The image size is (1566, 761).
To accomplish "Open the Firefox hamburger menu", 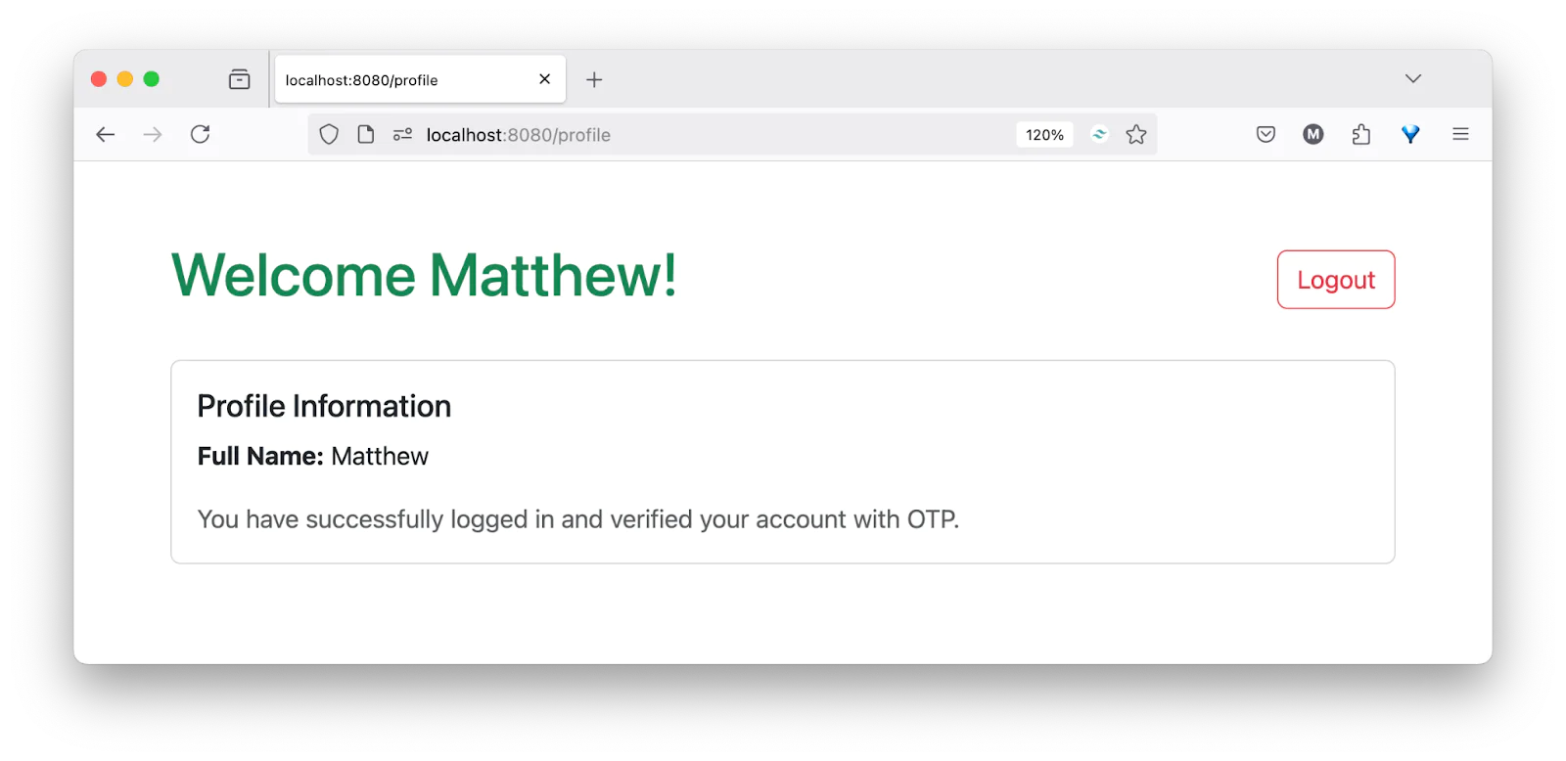I will tap(1460, 134).
